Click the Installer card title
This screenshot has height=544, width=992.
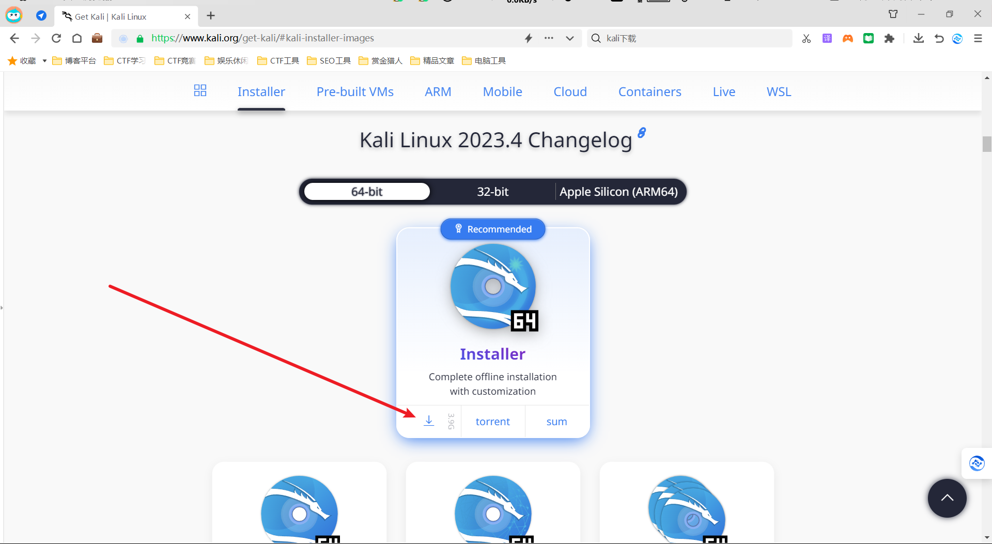click(x=492, y=354)
